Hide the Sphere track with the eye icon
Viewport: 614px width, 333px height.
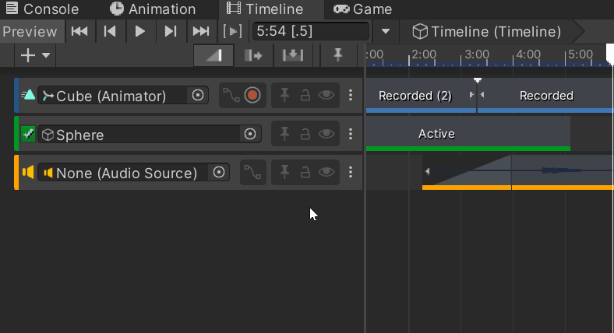[326, 134]
